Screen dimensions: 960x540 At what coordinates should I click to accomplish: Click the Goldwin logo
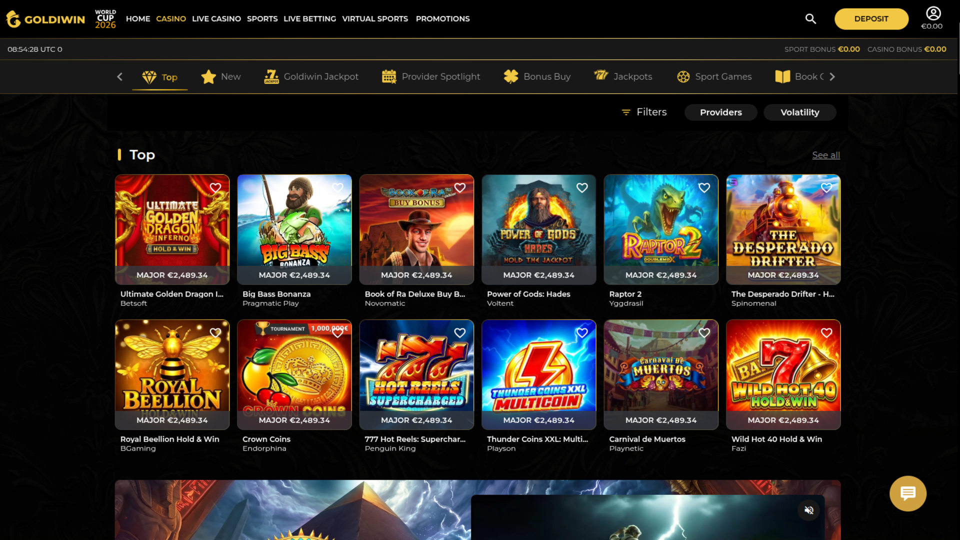pos(45,19)
